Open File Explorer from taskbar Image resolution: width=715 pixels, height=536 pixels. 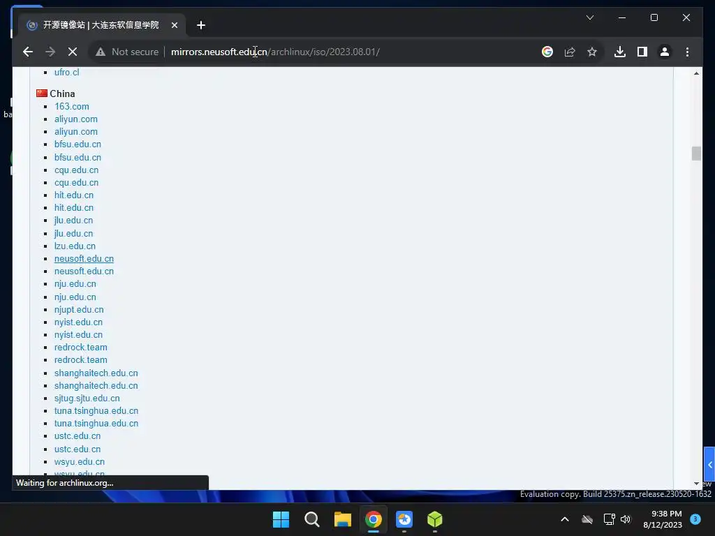click(x=342, y=519)
